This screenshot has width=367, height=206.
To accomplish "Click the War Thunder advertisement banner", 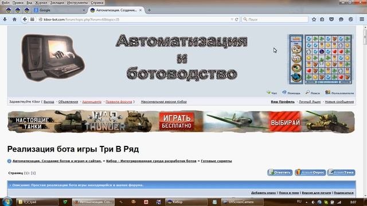I will 181,122.
